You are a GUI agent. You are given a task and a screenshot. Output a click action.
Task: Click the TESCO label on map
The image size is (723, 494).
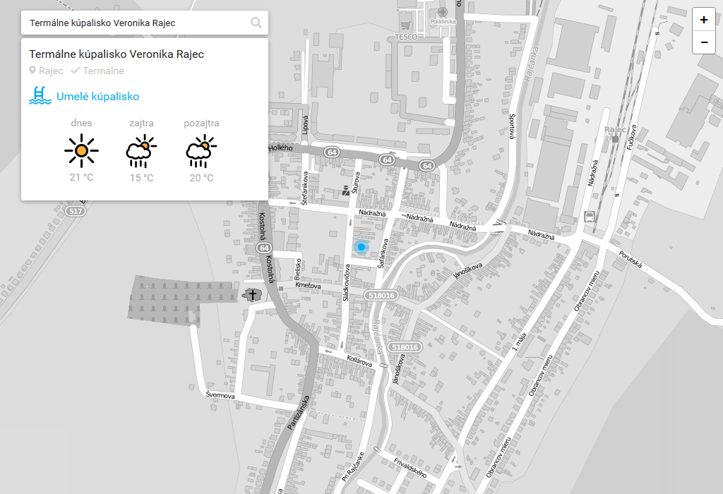tap(406, 37)
